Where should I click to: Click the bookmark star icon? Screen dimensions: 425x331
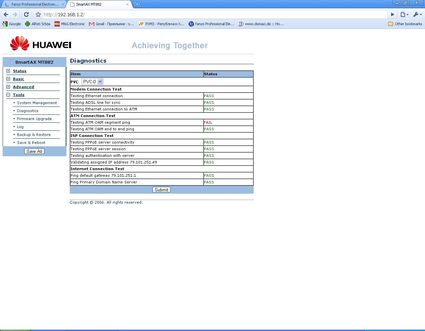38,15
